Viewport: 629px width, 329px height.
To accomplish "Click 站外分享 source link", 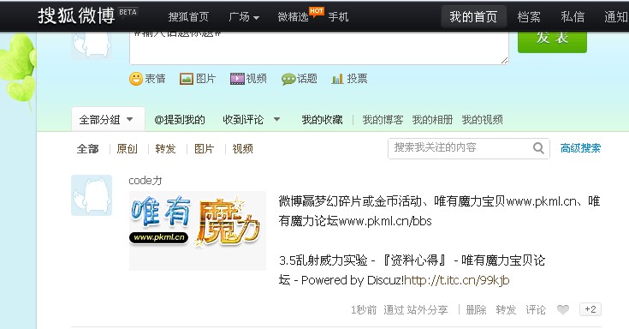I will (x=427, y=309).
